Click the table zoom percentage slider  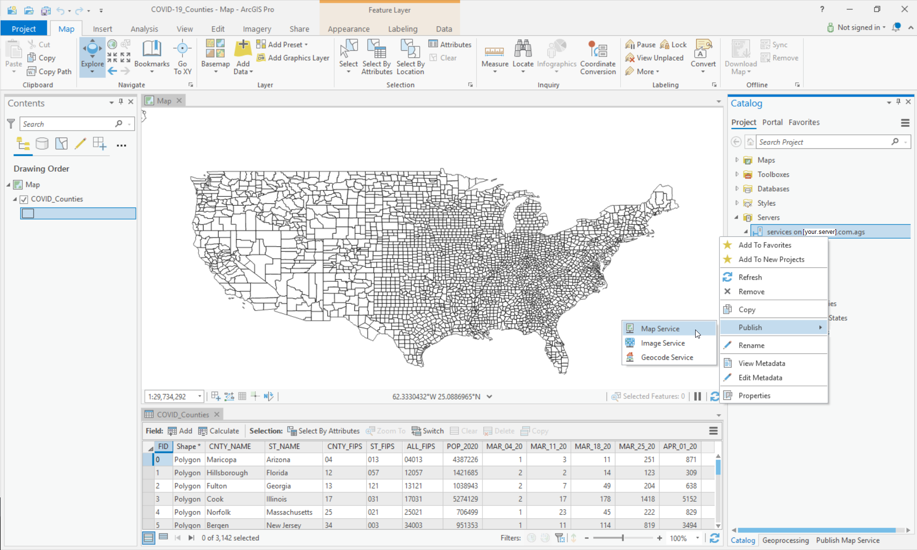point(622,538)
